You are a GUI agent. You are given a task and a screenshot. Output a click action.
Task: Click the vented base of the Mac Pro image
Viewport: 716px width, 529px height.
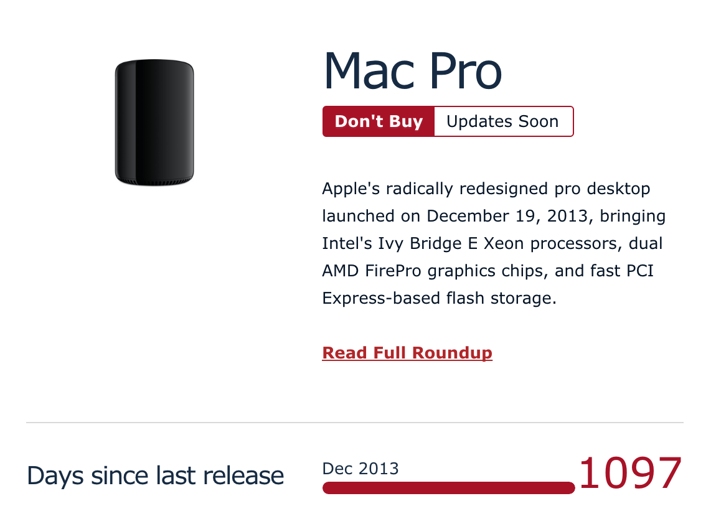(x=154, y=182)
